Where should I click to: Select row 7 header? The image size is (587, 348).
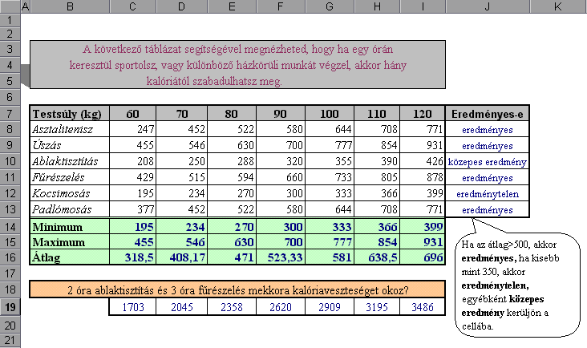[10, 113]
